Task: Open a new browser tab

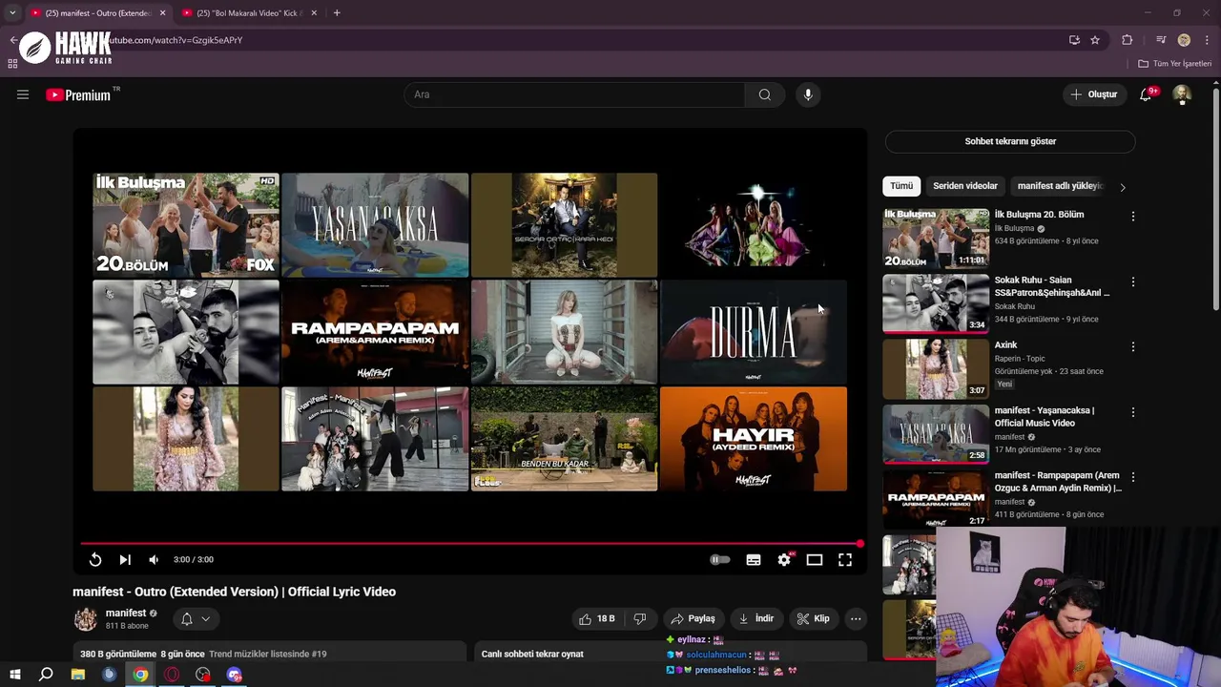Action: 337,13
